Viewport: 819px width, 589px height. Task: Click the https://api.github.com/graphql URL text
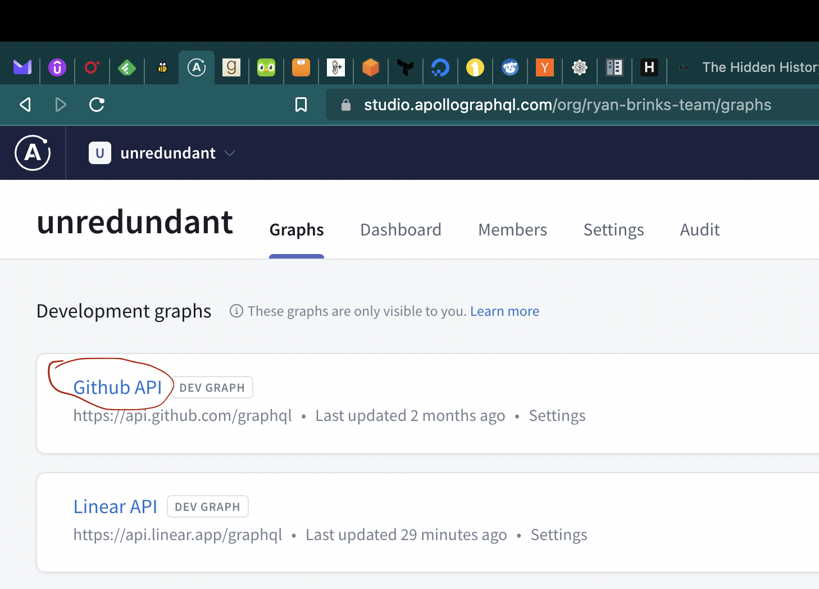183,416
